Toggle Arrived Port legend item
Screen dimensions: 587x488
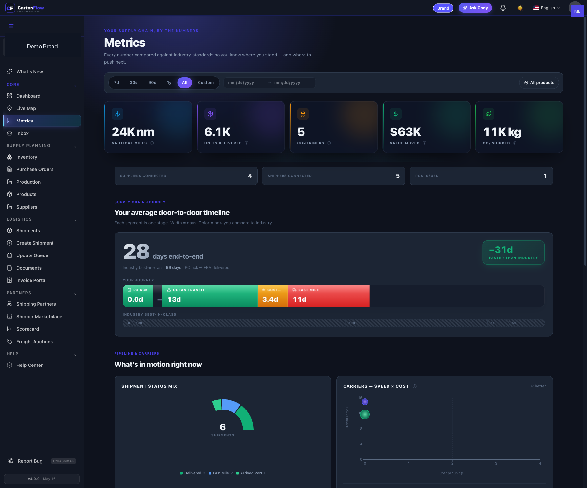click(251, 473)
